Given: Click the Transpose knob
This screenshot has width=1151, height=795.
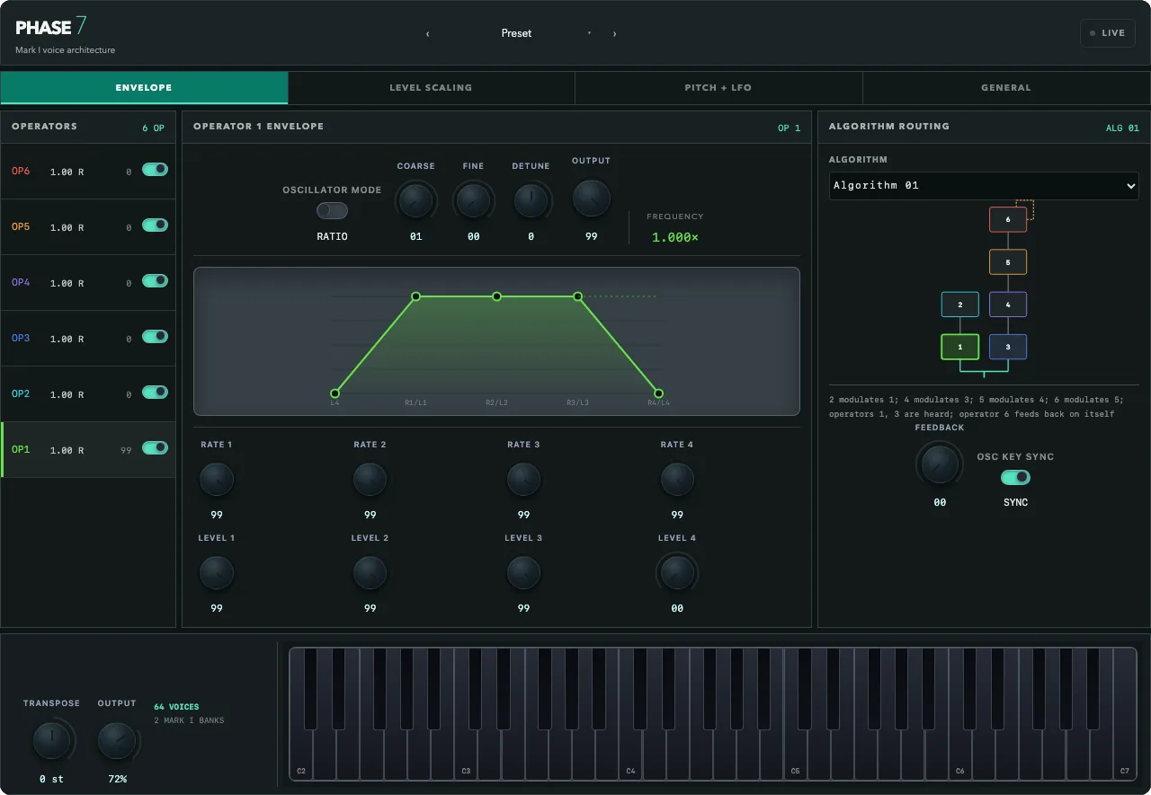Looking at the screenshot, I should point(52,741).
